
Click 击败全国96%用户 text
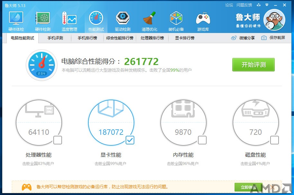pyautogui.click(x=183, y=164)
